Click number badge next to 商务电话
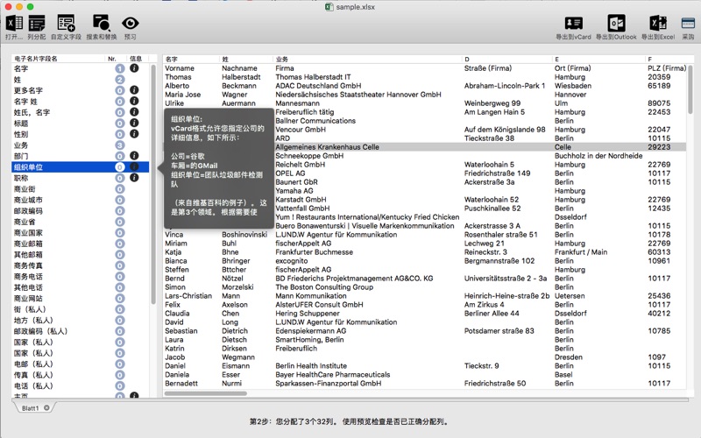The height and width of the screenshot is (438, 701). click(x=120, y=277)
